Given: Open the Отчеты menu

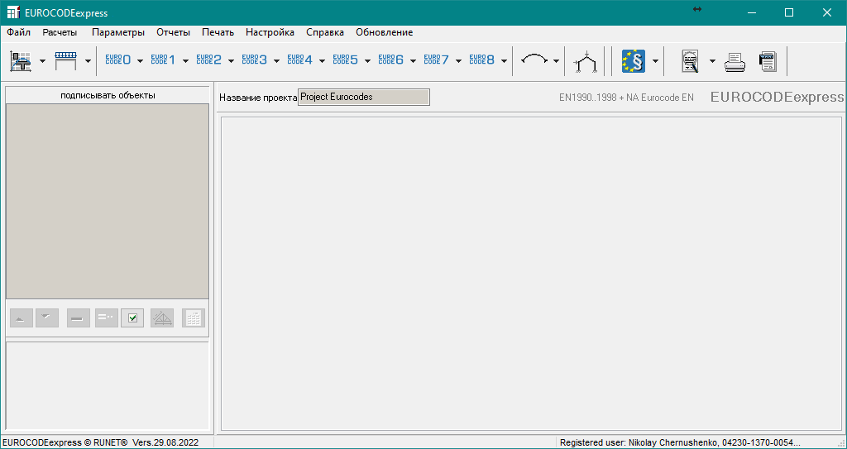Looking at the screenshot, I should pyautogui.click(x=174, y=32).
